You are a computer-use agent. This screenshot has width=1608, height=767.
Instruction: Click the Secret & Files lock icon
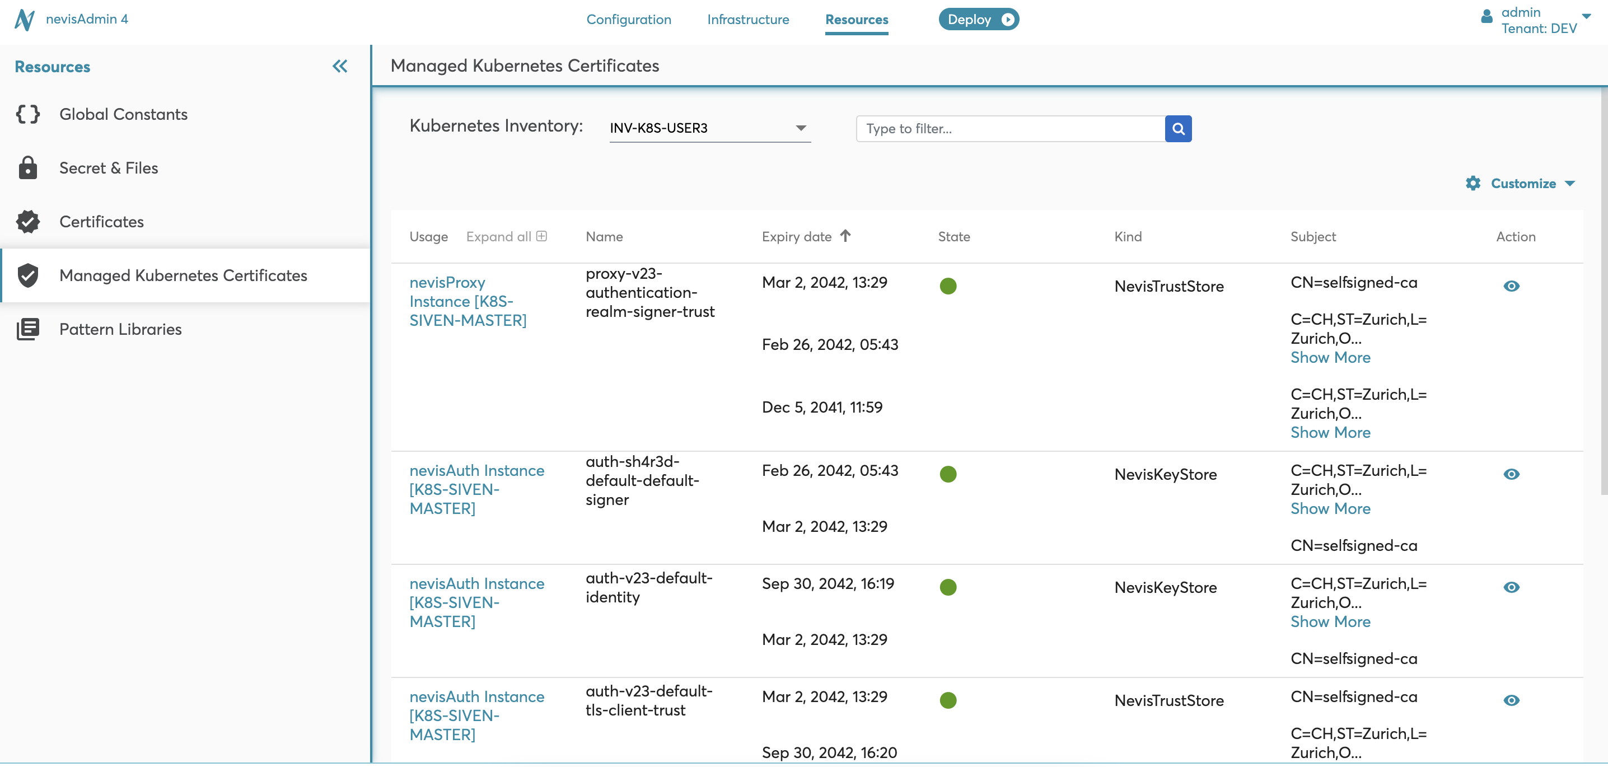tap(27, 167)
